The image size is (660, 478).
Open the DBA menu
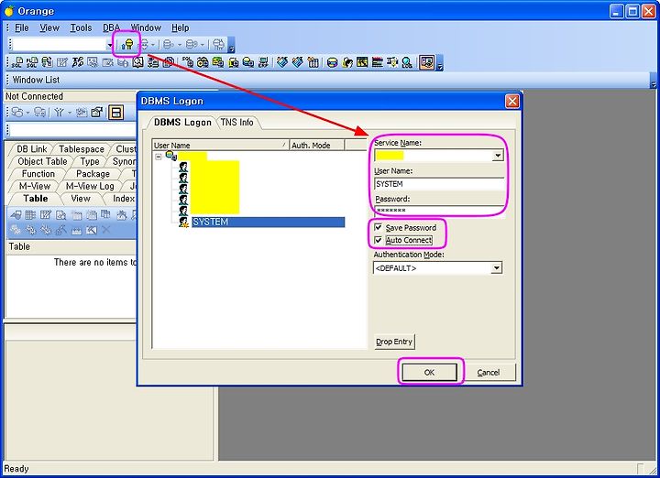[x=112, y=27]
